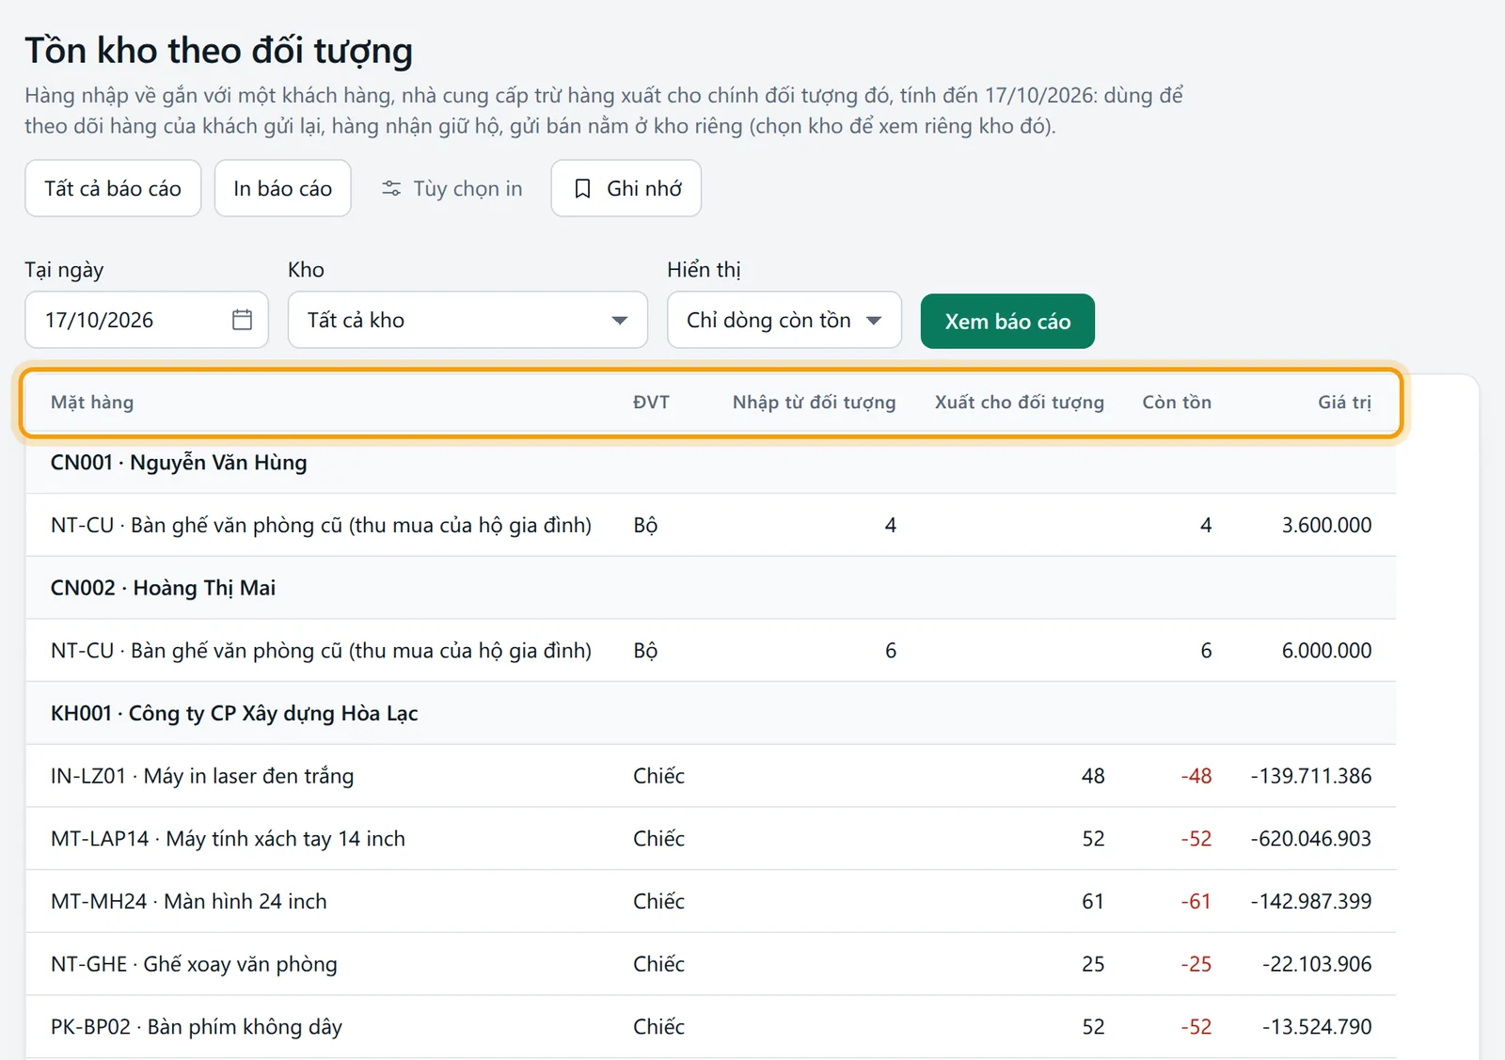Click the Giá trị column header

coord(1344,403)
